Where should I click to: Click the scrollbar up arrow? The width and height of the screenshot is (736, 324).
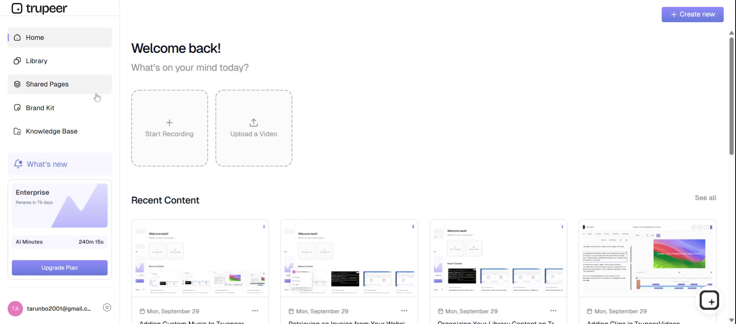[731, 33]
